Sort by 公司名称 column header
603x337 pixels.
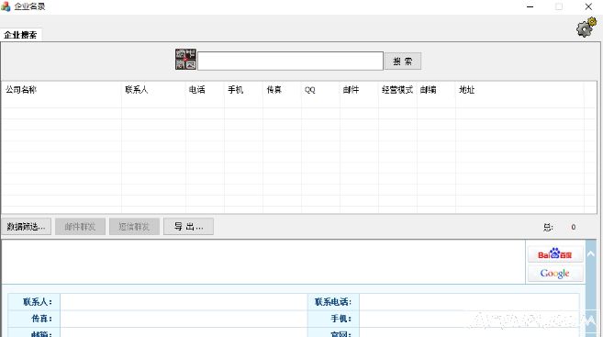(61, 90)
